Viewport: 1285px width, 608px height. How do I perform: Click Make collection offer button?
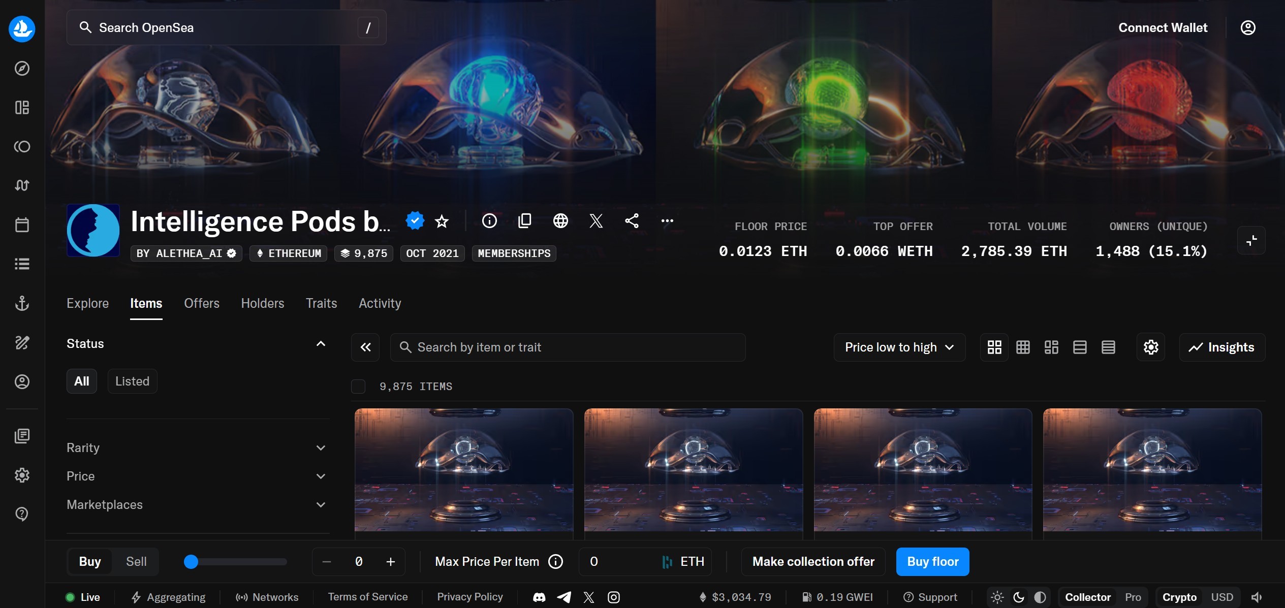[813, 561]
